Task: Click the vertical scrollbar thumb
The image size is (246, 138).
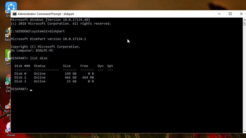Action: (244, 24)
